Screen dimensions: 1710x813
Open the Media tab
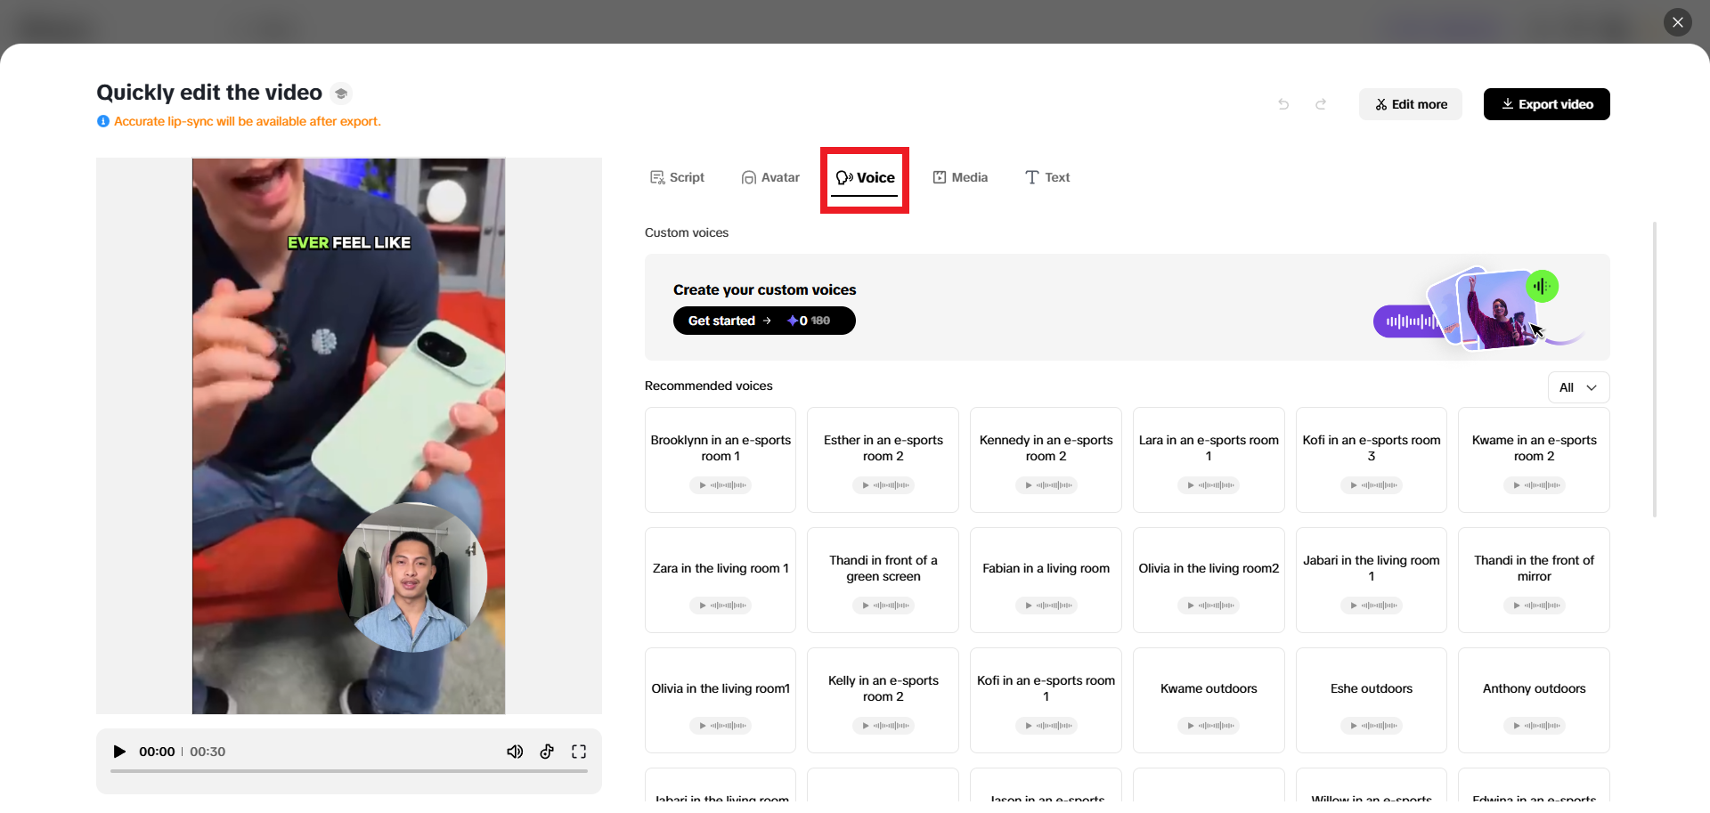click(960, 177)
